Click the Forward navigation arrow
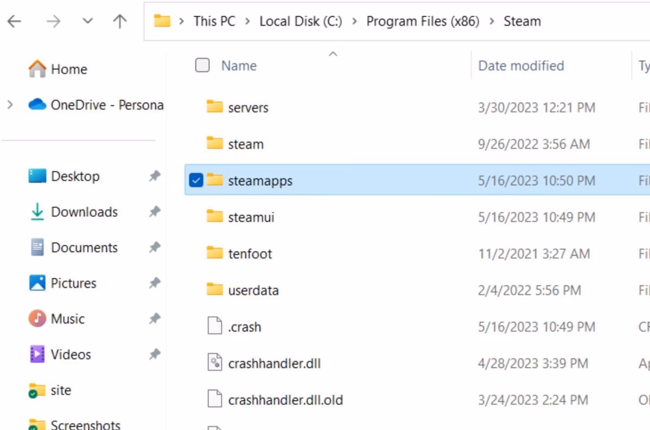650x430 pixels. point(53,21)
